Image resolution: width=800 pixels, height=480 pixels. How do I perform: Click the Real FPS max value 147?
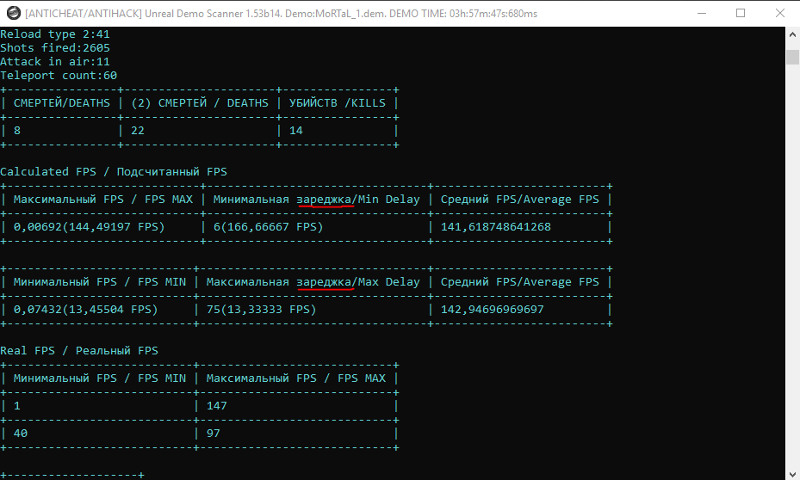coord(217,406)
